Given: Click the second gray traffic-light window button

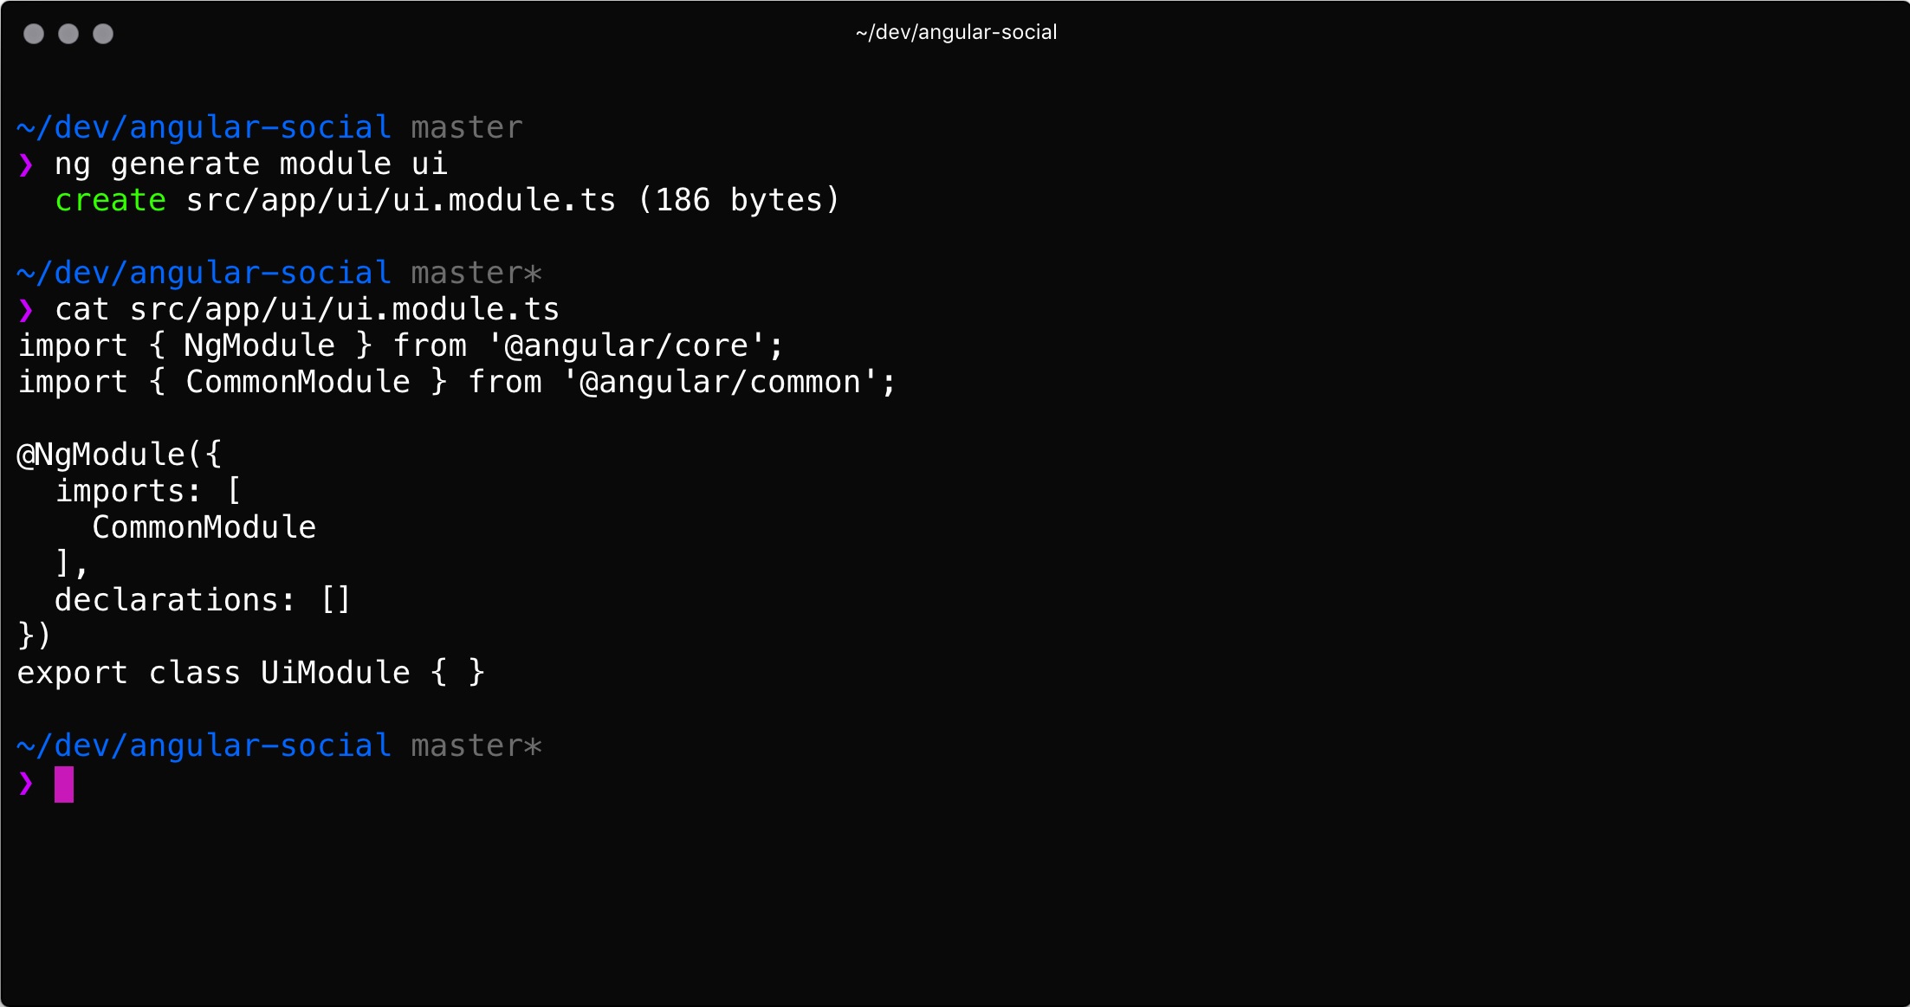Looking at the screenshot, I should [68, 34].
